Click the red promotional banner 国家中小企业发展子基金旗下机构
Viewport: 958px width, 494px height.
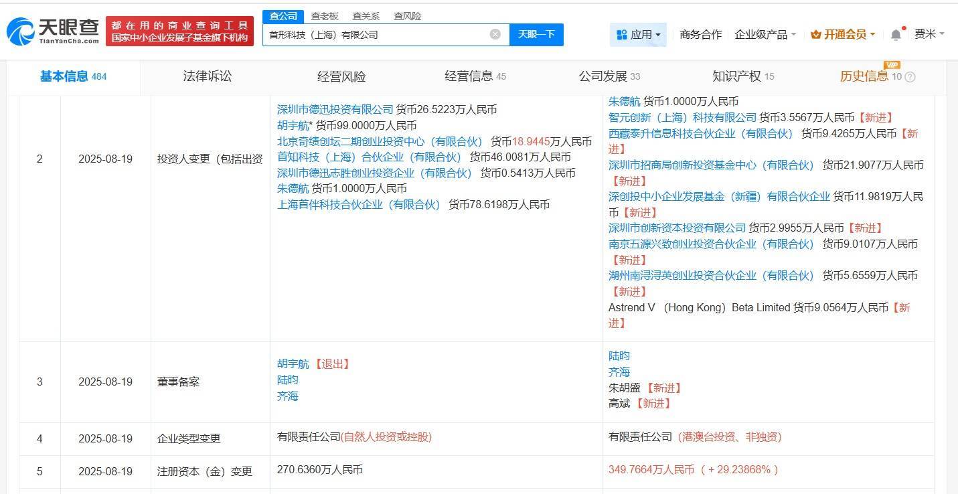pos(179,31)
